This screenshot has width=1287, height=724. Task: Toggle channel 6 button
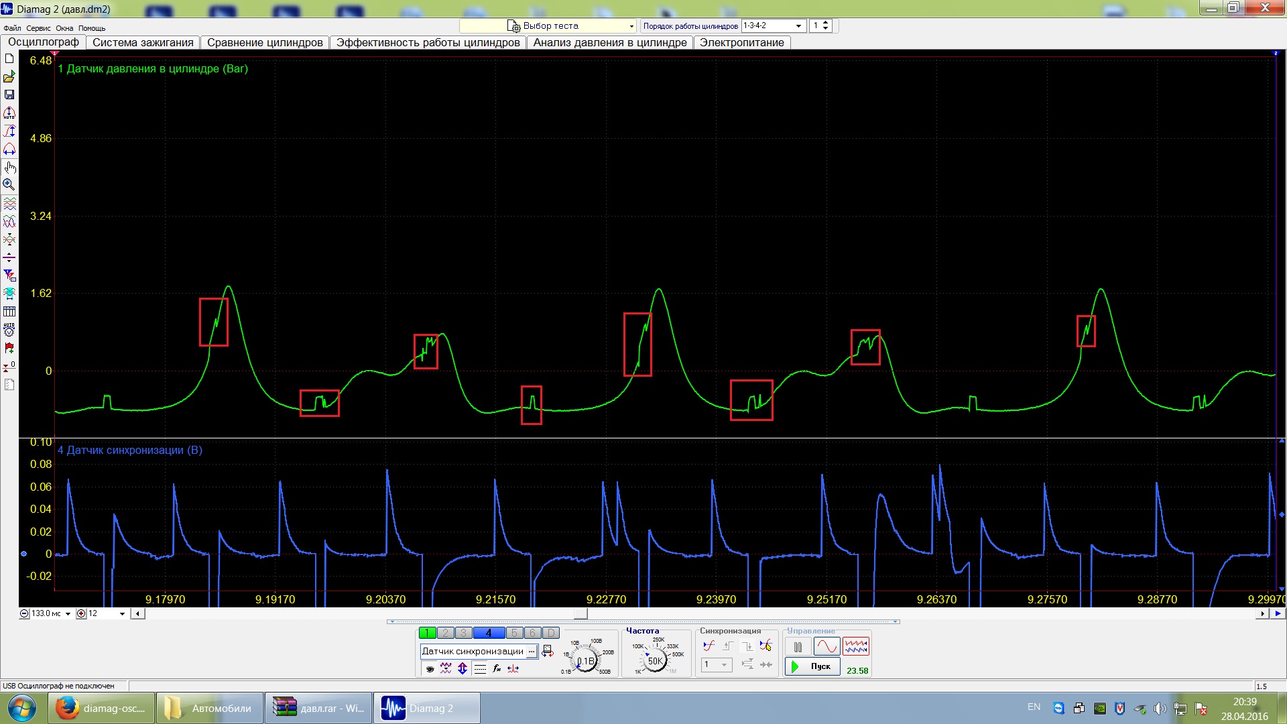click(533, 633)
